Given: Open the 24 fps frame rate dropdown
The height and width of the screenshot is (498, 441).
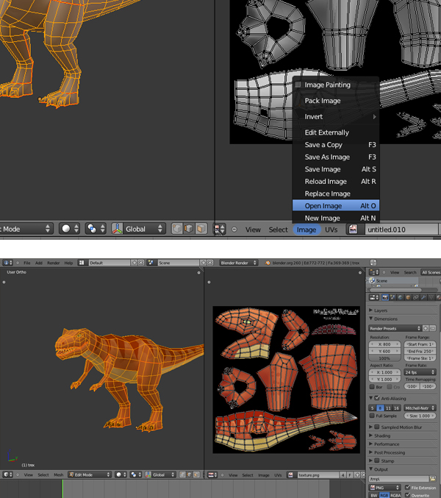Looking at the screenshot, I should pos(420,372).
